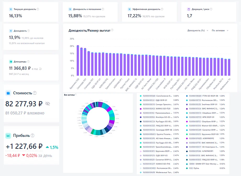Image resolution: width=241 pixels, height=176 pixels.
Task: Click the question mark beside Прибыль
Action: [x=32, y=136]
